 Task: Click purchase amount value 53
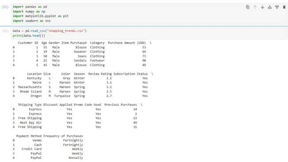pos(144,47)
